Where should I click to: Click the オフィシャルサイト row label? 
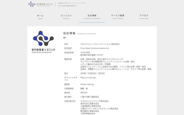(71, 79)
